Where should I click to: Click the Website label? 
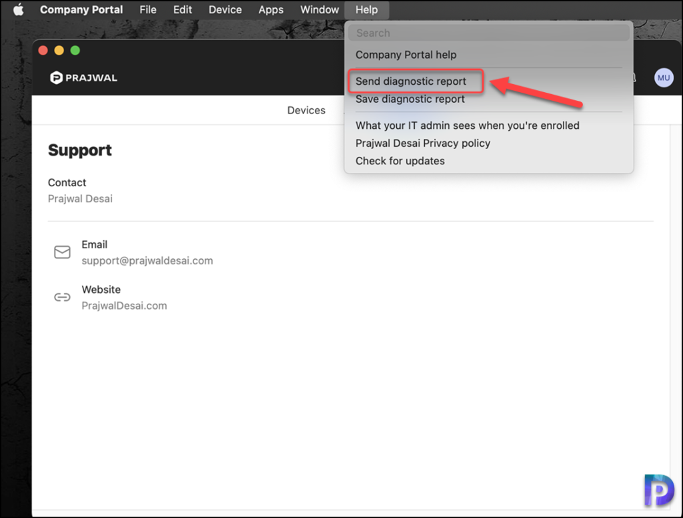[101, 290]
